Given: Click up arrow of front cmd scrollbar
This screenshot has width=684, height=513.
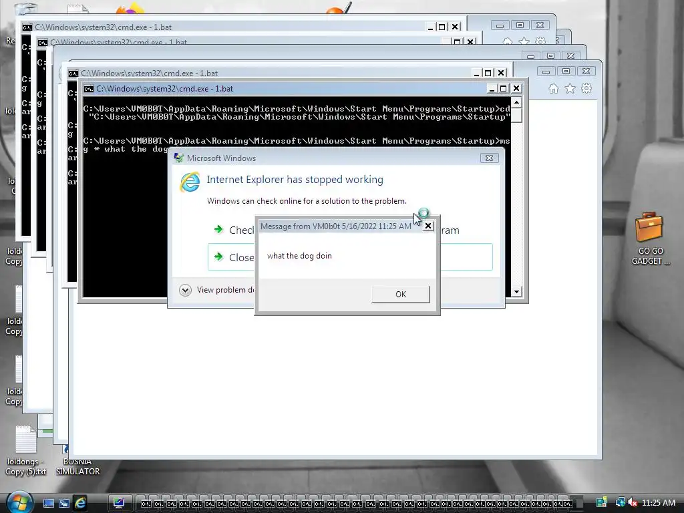Looking at the screenshot, I should point(516,102).
